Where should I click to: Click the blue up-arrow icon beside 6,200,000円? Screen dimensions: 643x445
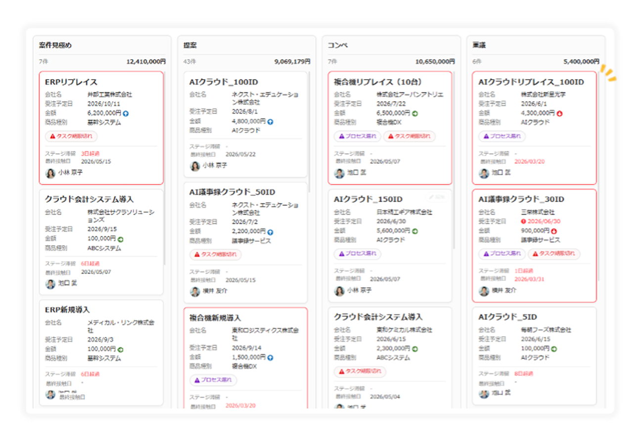pyautogui.click(x=126, y=113)
